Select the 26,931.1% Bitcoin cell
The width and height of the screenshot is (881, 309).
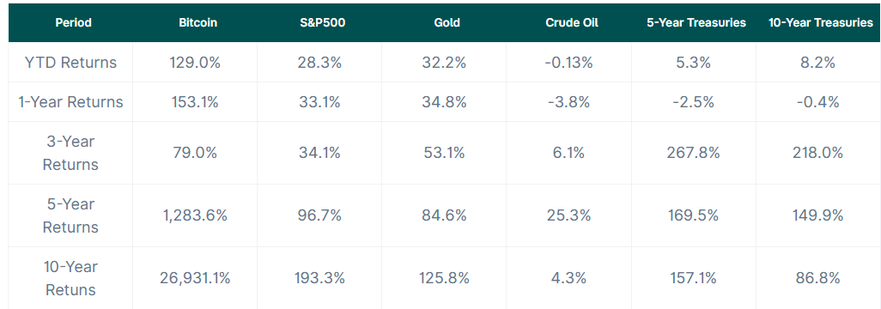[x=195, y=278]
